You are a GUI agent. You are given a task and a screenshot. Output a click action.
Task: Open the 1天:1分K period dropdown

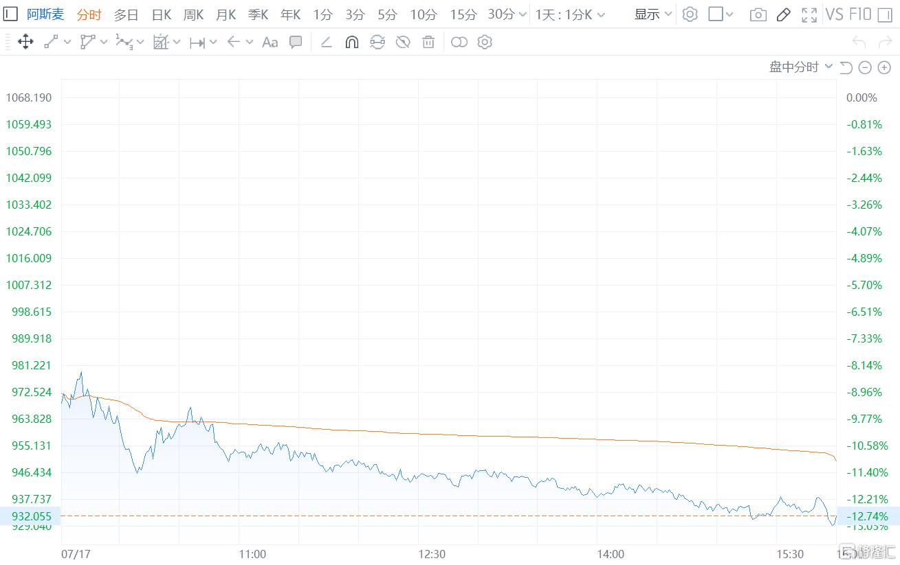pos(571,14)
